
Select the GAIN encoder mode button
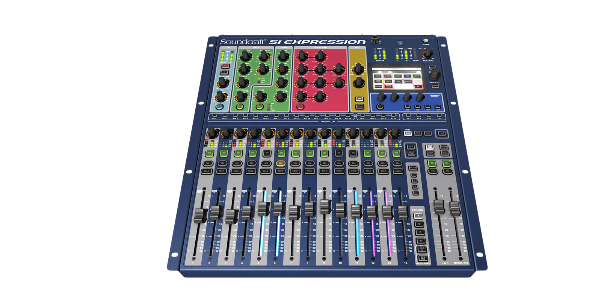tap(408, 133)
